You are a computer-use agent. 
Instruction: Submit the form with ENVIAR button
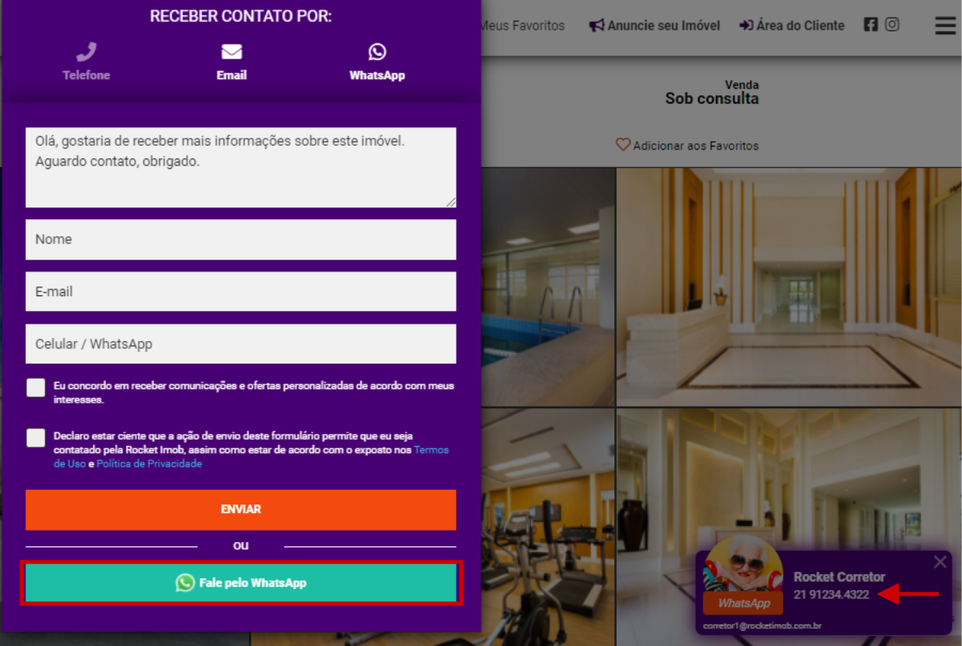(x=241, y=509)
